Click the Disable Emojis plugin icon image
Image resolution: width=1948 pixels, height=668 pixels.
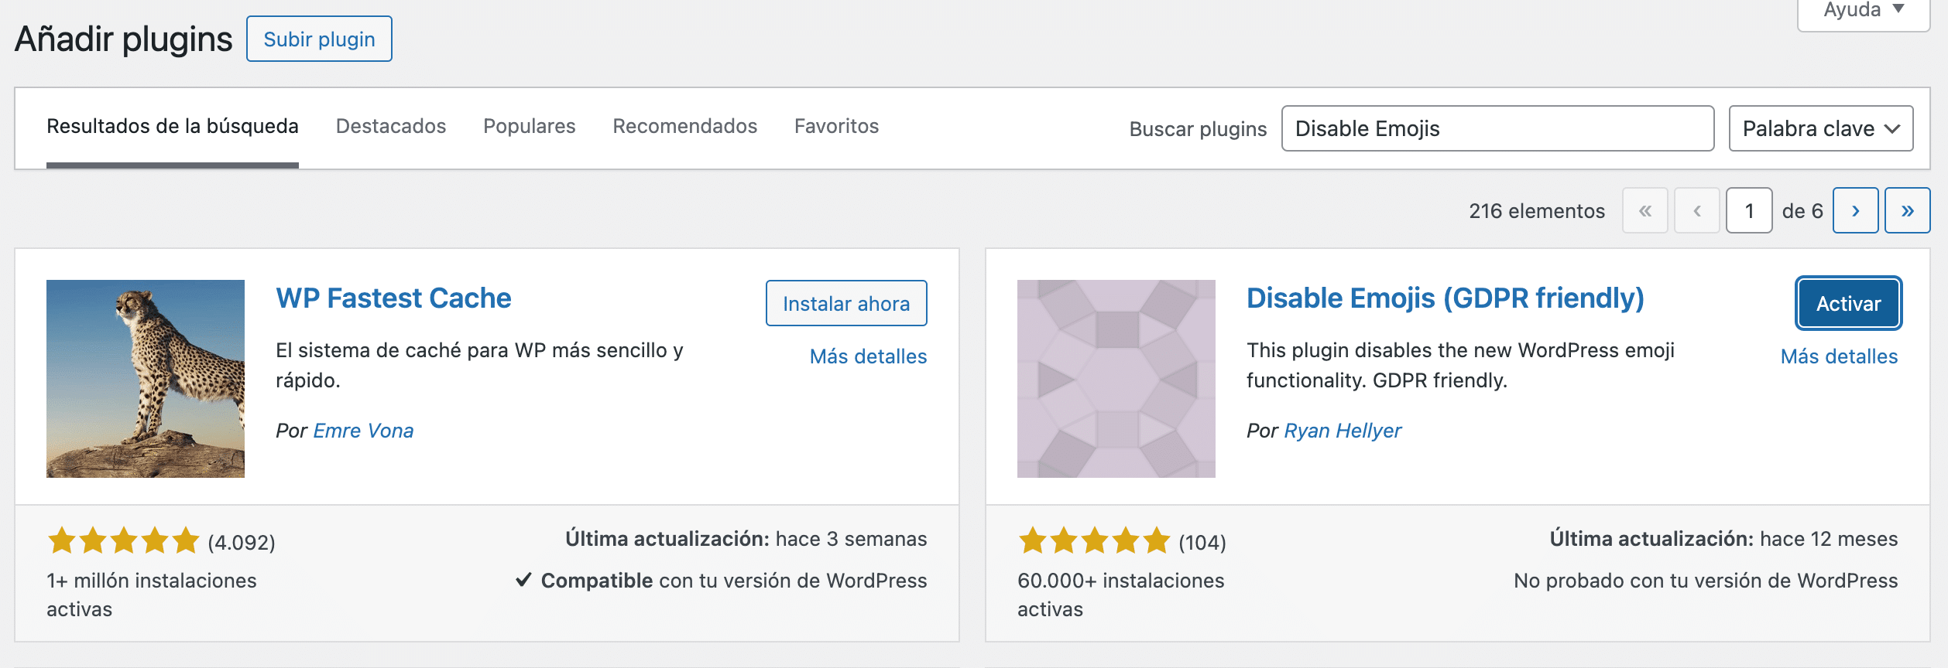[x=1116, y=378]
